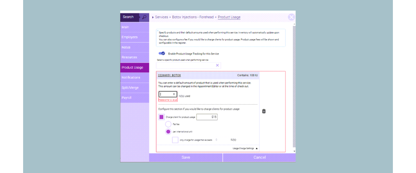Click the usage exceeds threshold value field
This screenshot has height=173, width=416.
pos(217,140)
